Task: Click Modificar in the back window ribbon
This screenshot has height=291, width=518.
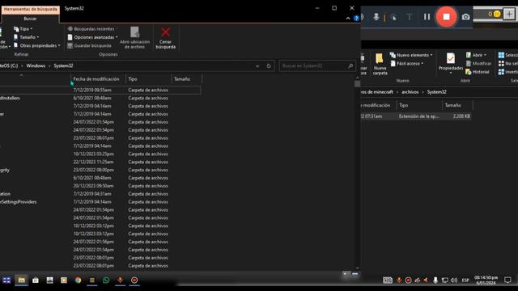Action: pyautogui.click(x=478, y=63)
